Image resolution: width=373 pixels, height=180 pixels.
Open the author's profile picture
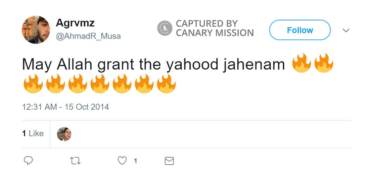[36, 29]
